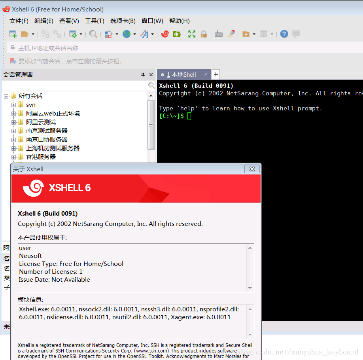Select the svn session folder
The image size is (363, 360).
point(30,105)
